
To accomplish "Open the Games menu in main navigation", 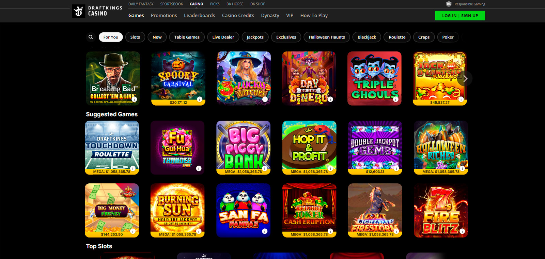I will coord(136,15).
